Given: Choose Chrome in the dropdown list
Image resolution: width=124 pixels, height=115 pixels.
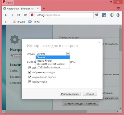Looking at the screenshot, I should click(53, 57).
